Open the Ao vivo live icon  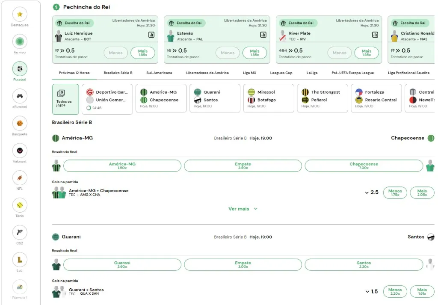[20, 41]
